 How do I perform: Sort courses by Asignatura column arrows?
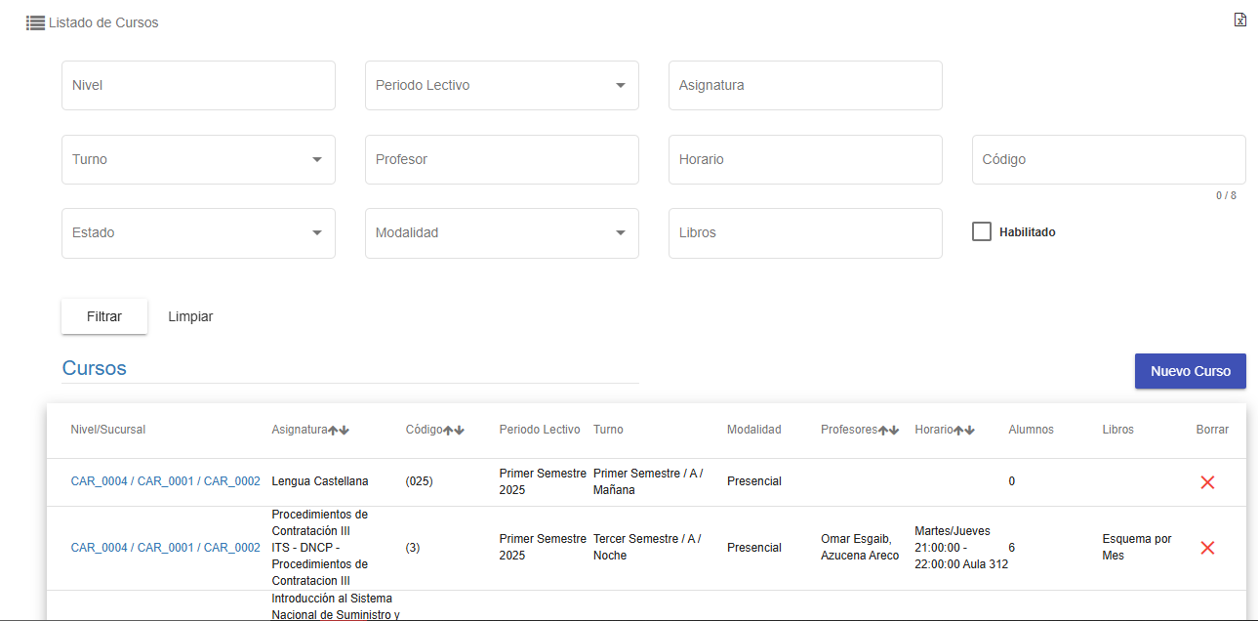[339, 430]
